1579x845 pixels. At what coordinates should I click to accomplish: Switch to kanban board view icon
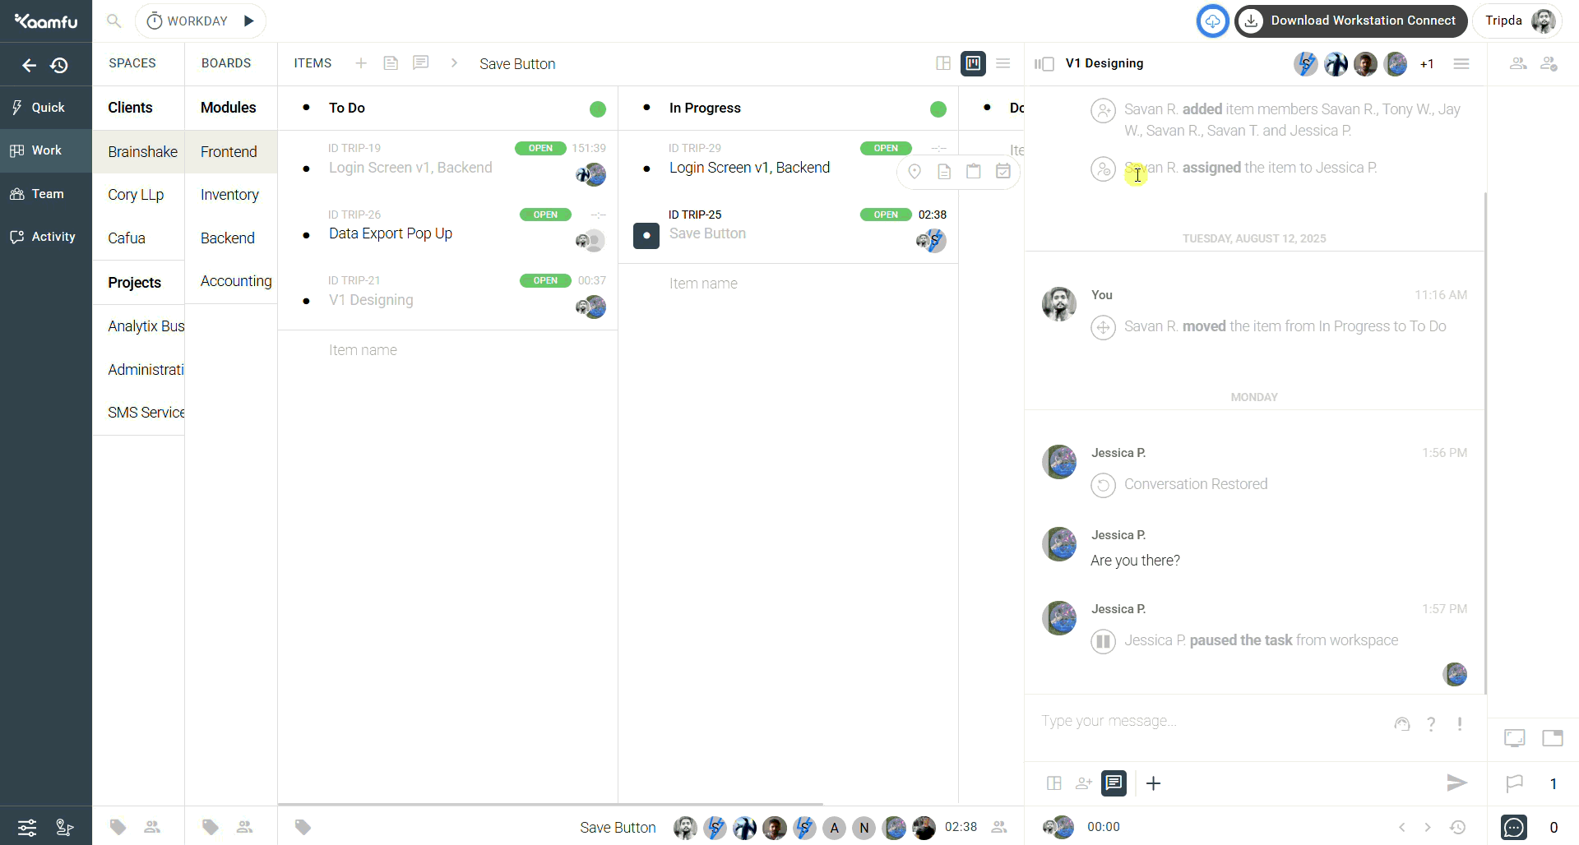[x=973, y=63]
